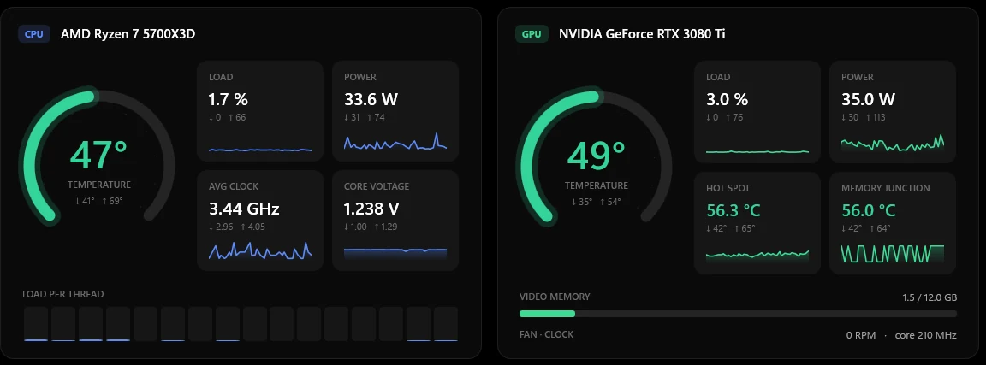Click the GPU Load 3.0 % value
986x365 pixels.
[727, 98]
